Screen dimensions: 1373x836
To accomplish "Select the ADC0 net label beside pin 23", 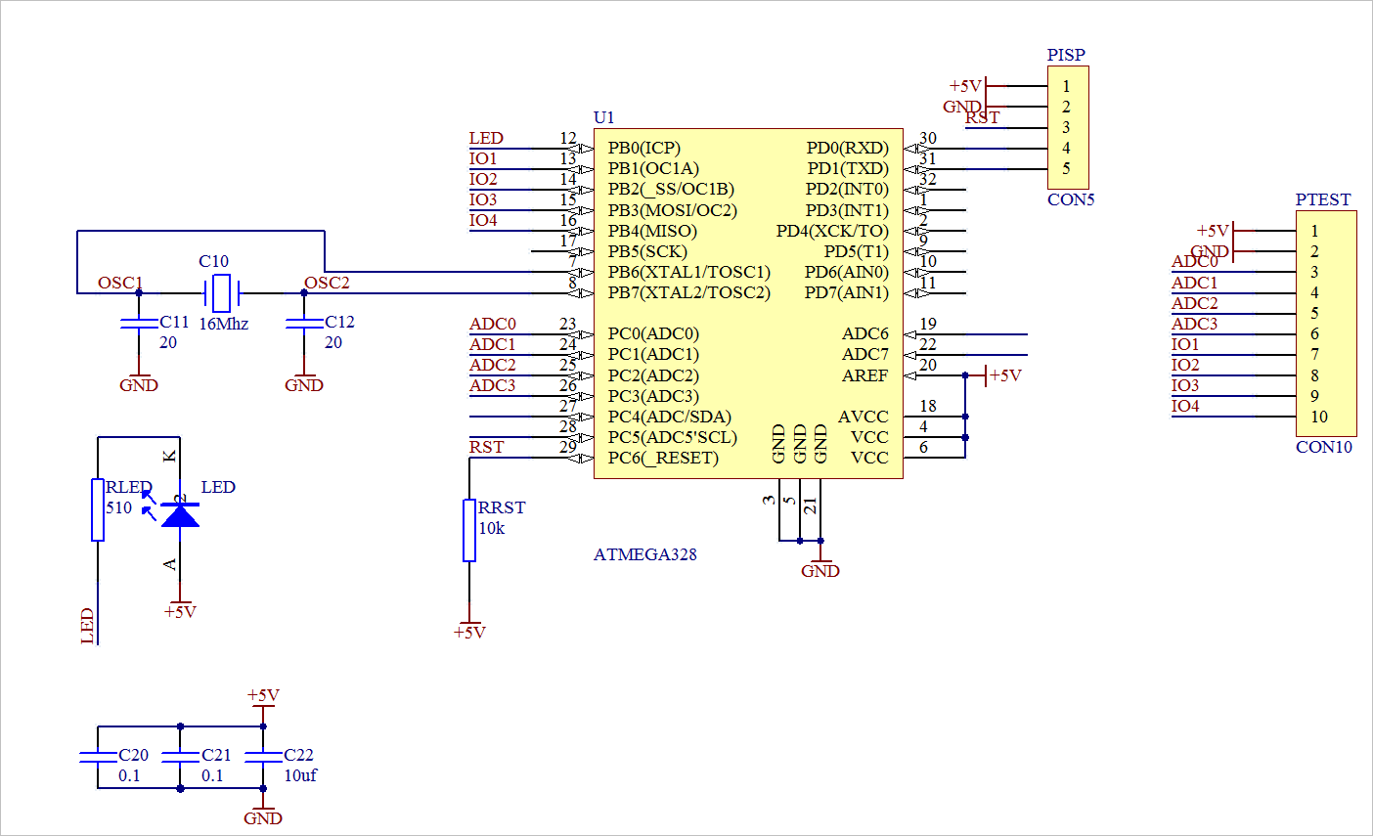I will tap(493, 324).
